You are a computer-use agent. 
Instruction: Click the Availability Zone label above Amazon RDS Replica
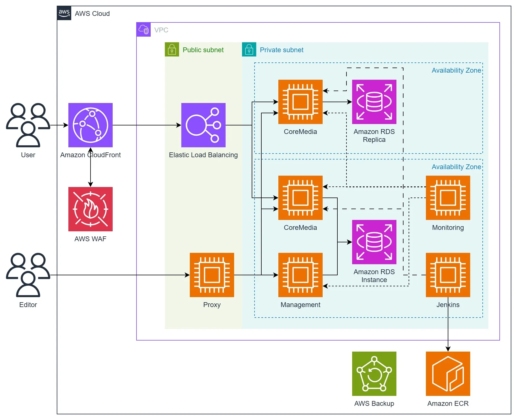tap(457, 70)
